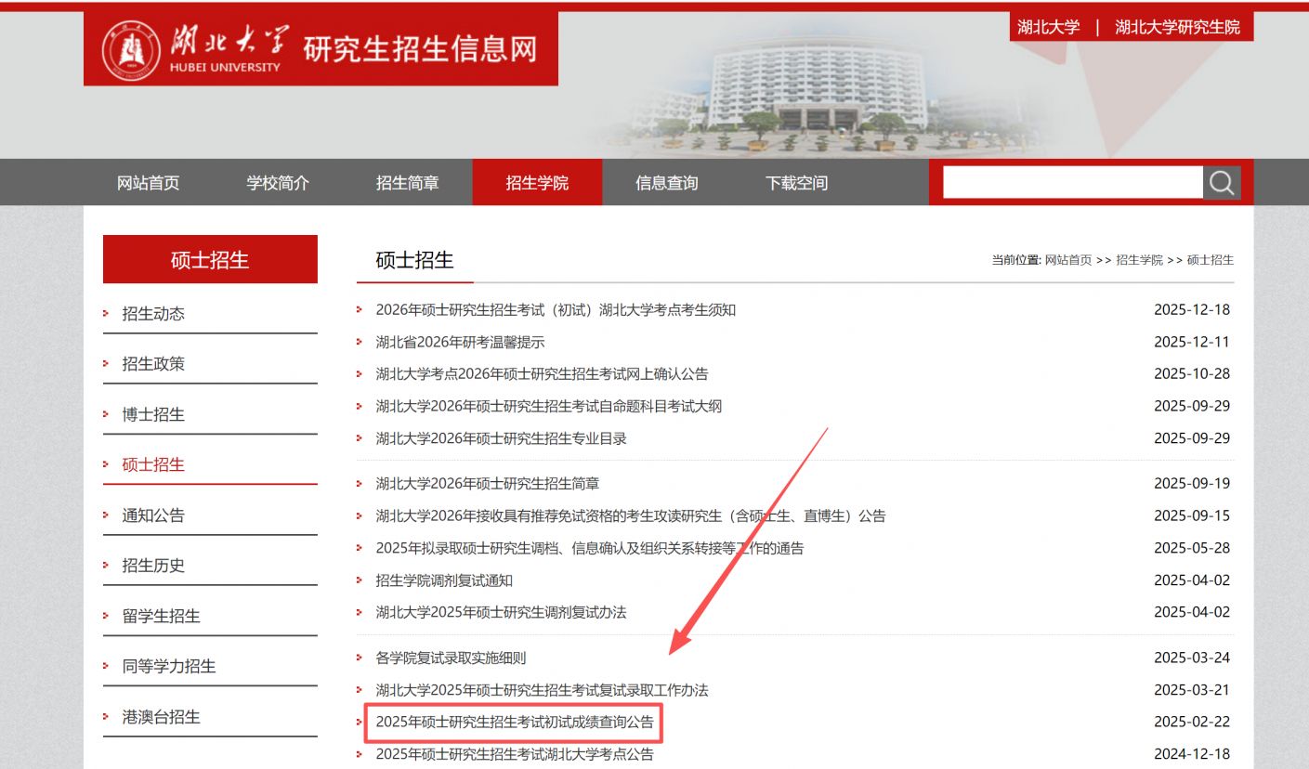1309x769 pixels.
Task: Click the date 2025-09-15
Action: pyautogui.click(x=1192, y=515)
